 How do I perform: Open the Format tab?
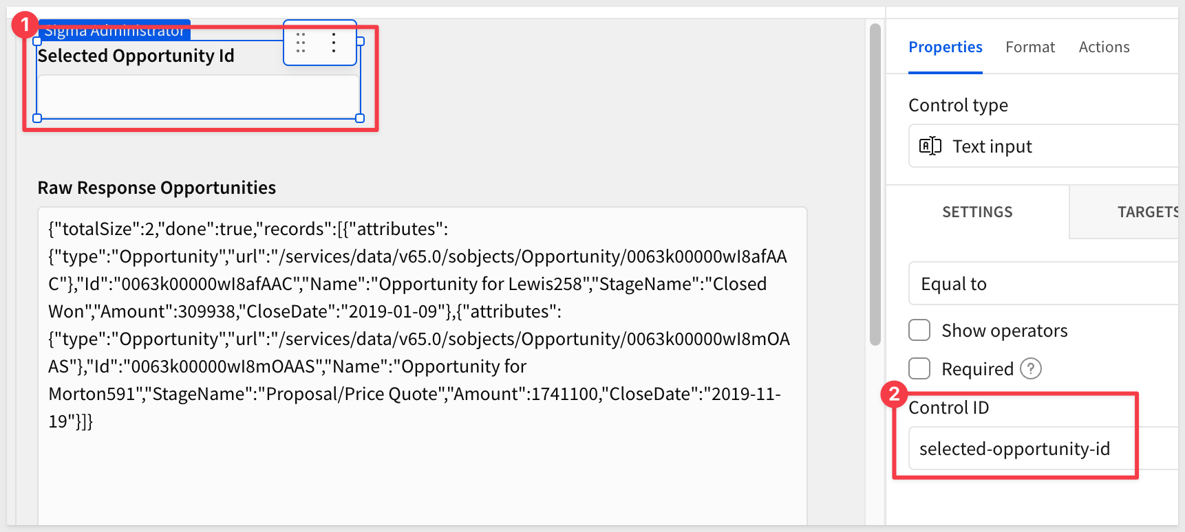1029,47
